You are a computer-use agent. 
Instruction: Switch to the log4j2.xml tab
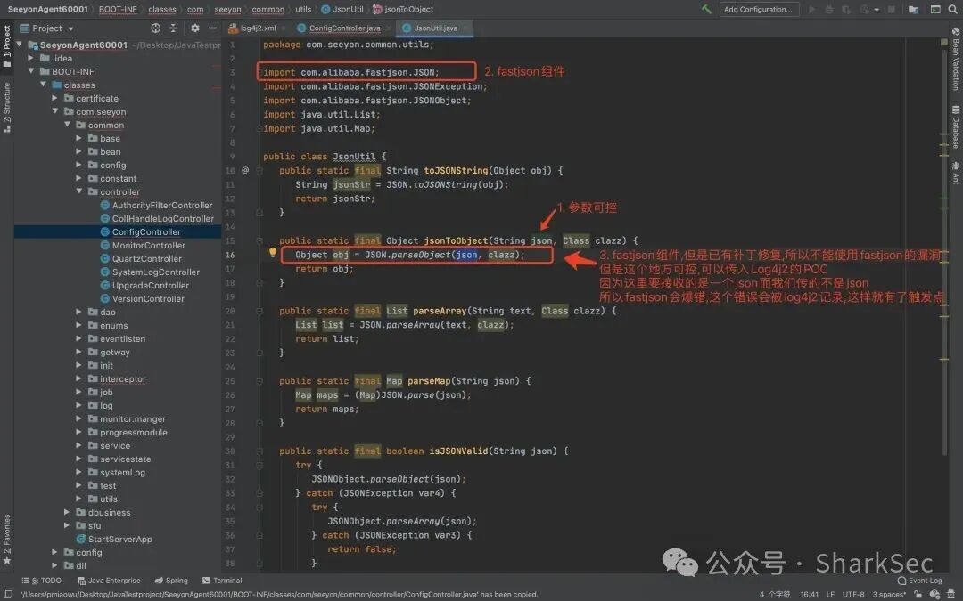click(252, 28)
